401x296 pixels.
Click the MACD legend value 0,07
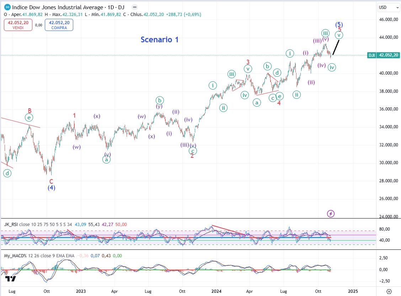point(95,255)
